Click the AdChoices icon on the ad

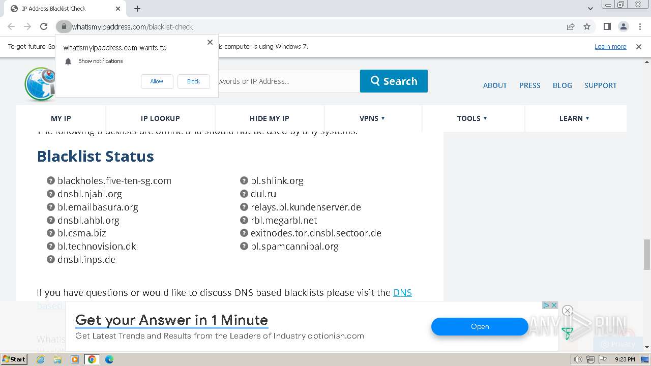(x=546, y=305)
